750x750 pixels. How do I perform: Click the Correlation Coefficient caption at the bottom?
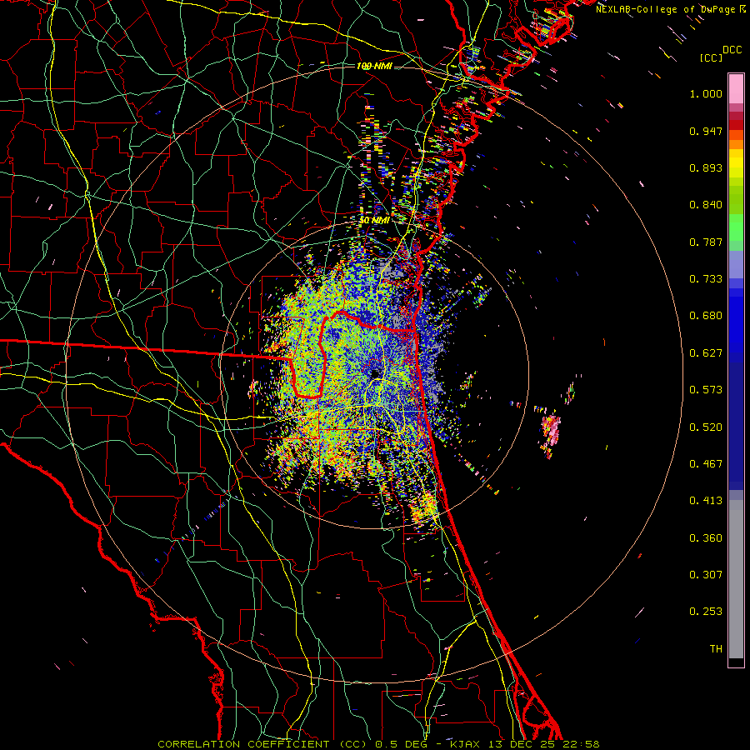coord(378,744)
